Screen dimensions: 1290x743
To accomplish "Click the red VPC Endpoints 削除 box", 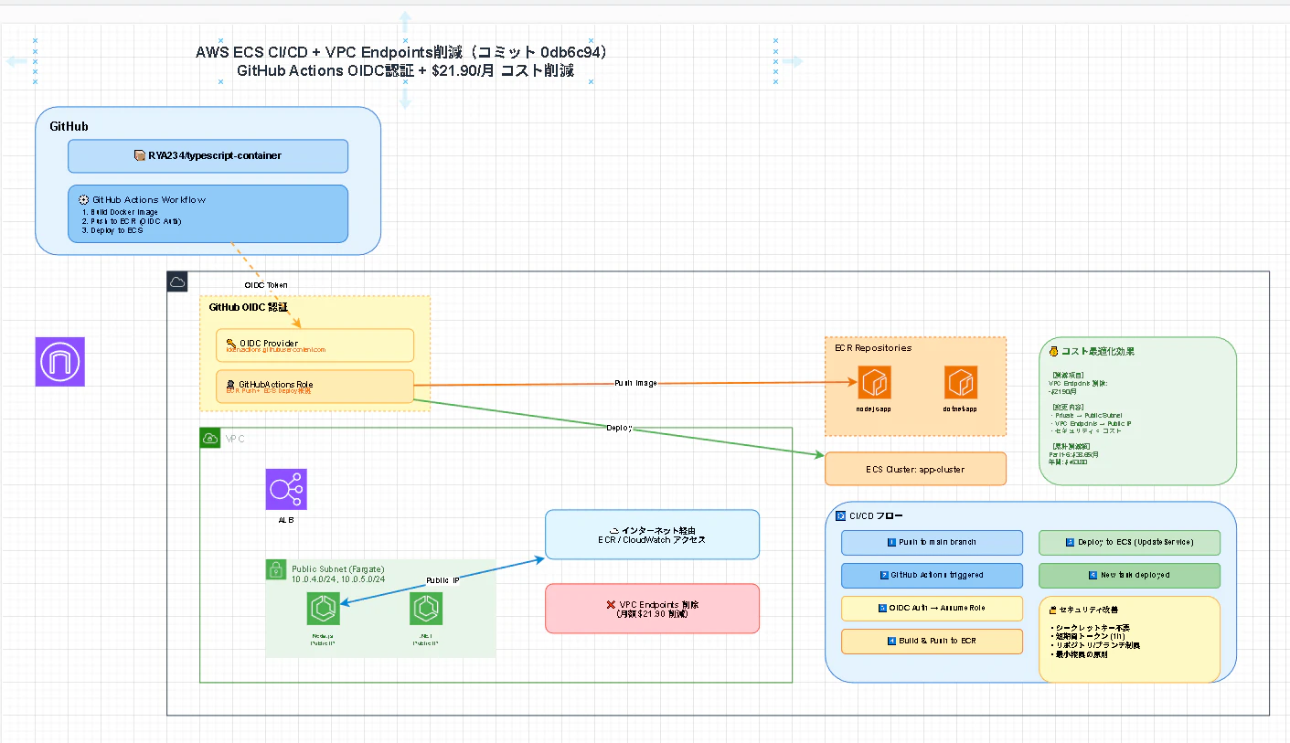I will pyautogui.click(x=652, y=609).
